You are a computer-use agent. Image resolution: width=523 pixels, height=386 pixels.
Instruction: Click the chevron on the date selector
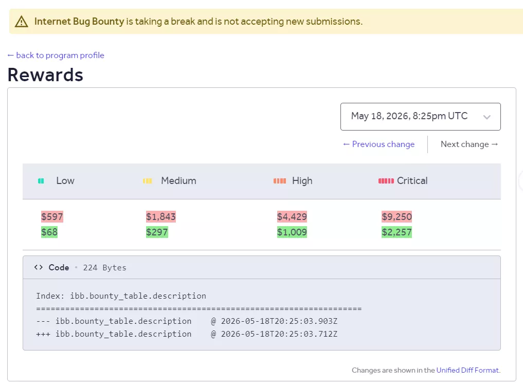pos(486,117)
